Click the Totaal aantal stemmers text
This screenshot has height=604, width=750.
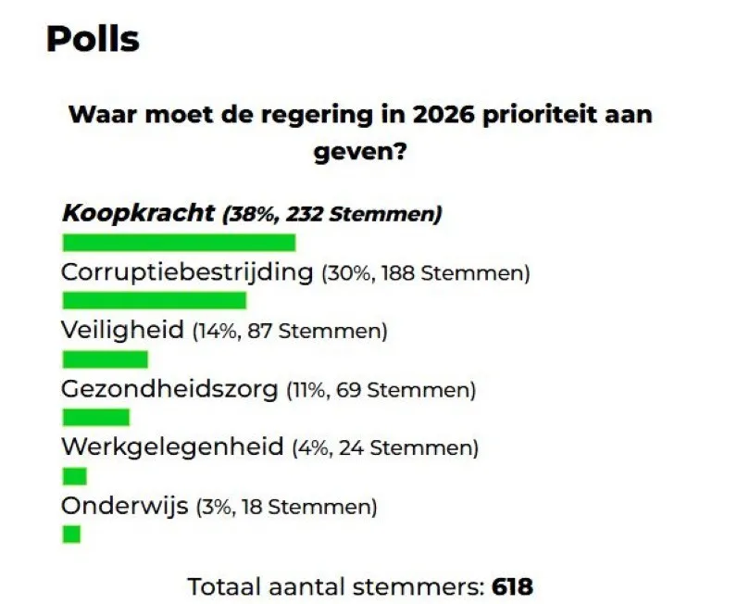pyautogui.click(x=335, y=586)
